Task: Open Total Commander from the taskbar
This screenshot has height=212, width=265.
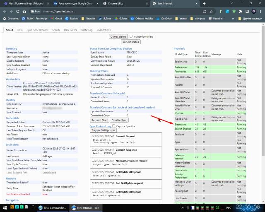Action: 53,208
